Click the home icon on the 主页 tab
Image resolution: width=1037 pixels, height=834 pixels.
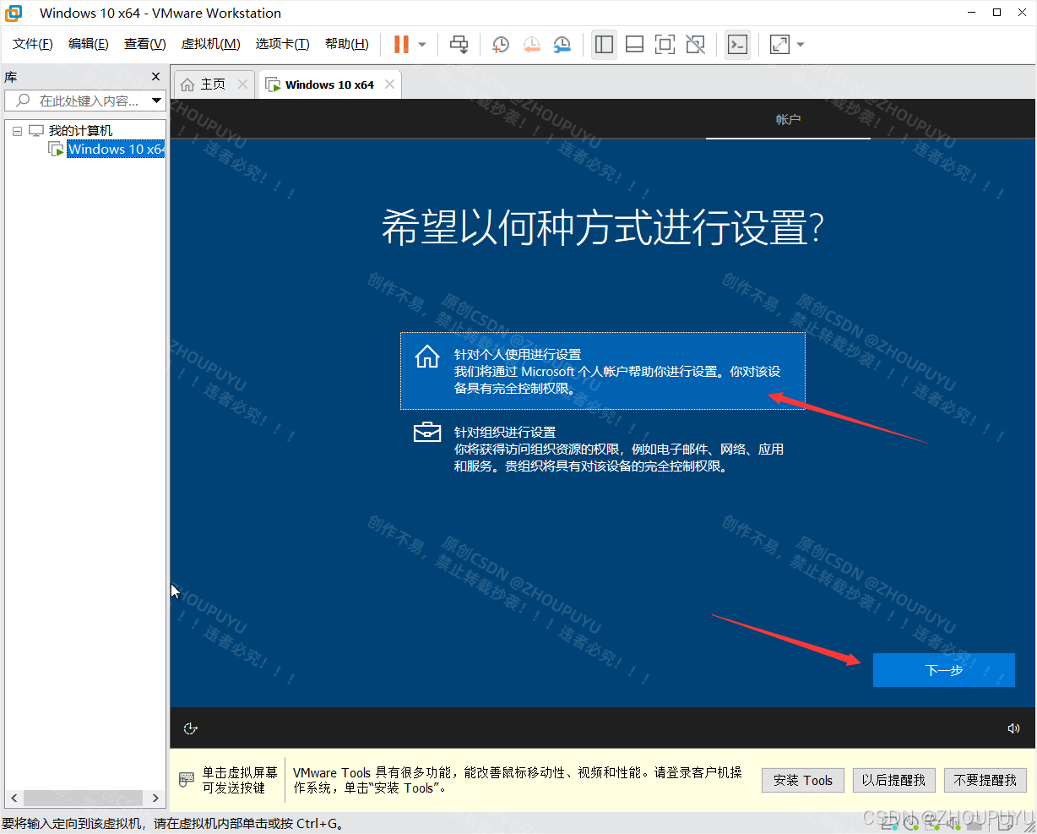[187, 84]
